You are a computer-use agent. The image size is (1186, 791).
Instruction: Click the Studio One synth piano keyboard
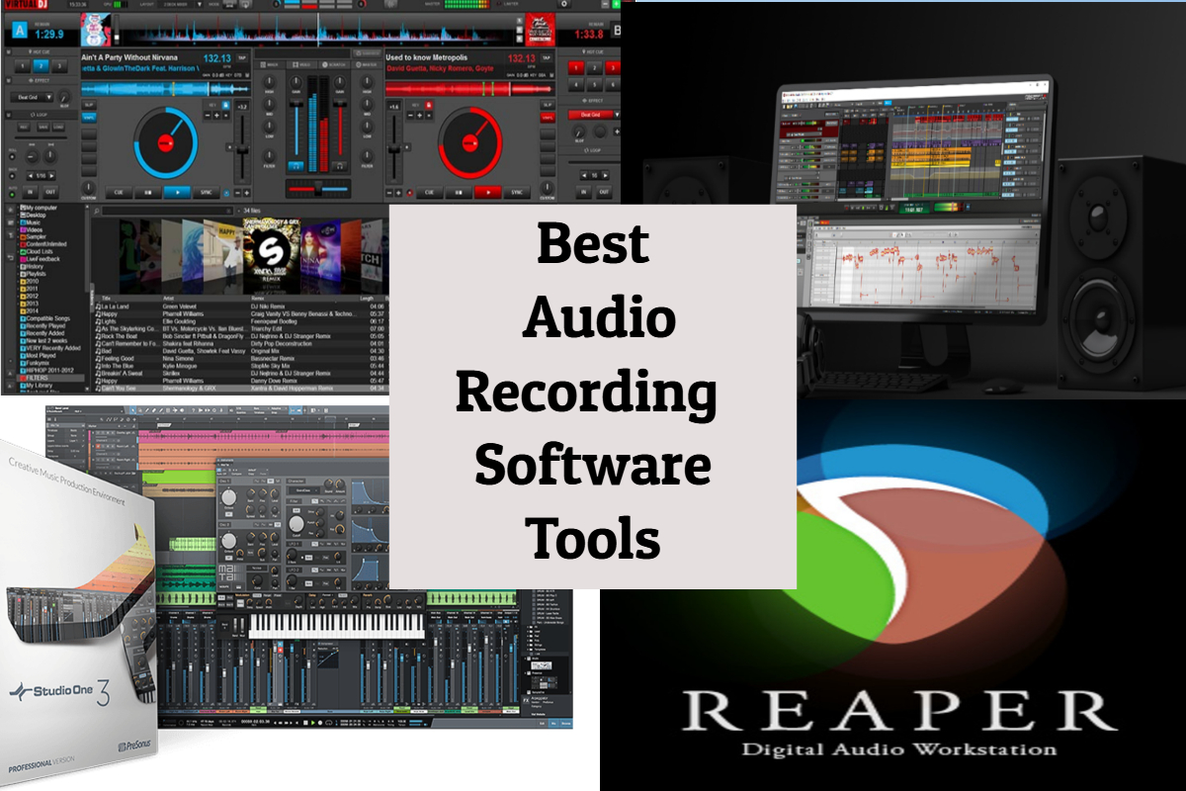(x=336, y=625)
